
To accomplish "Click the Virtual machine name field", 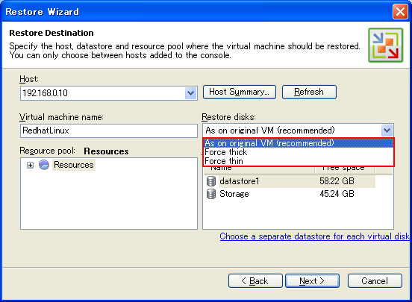I will [x=109, y=130].
